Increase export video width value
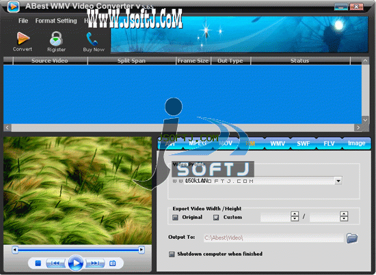The width and height of the screenshot is (376, 275). click(295, 214)
